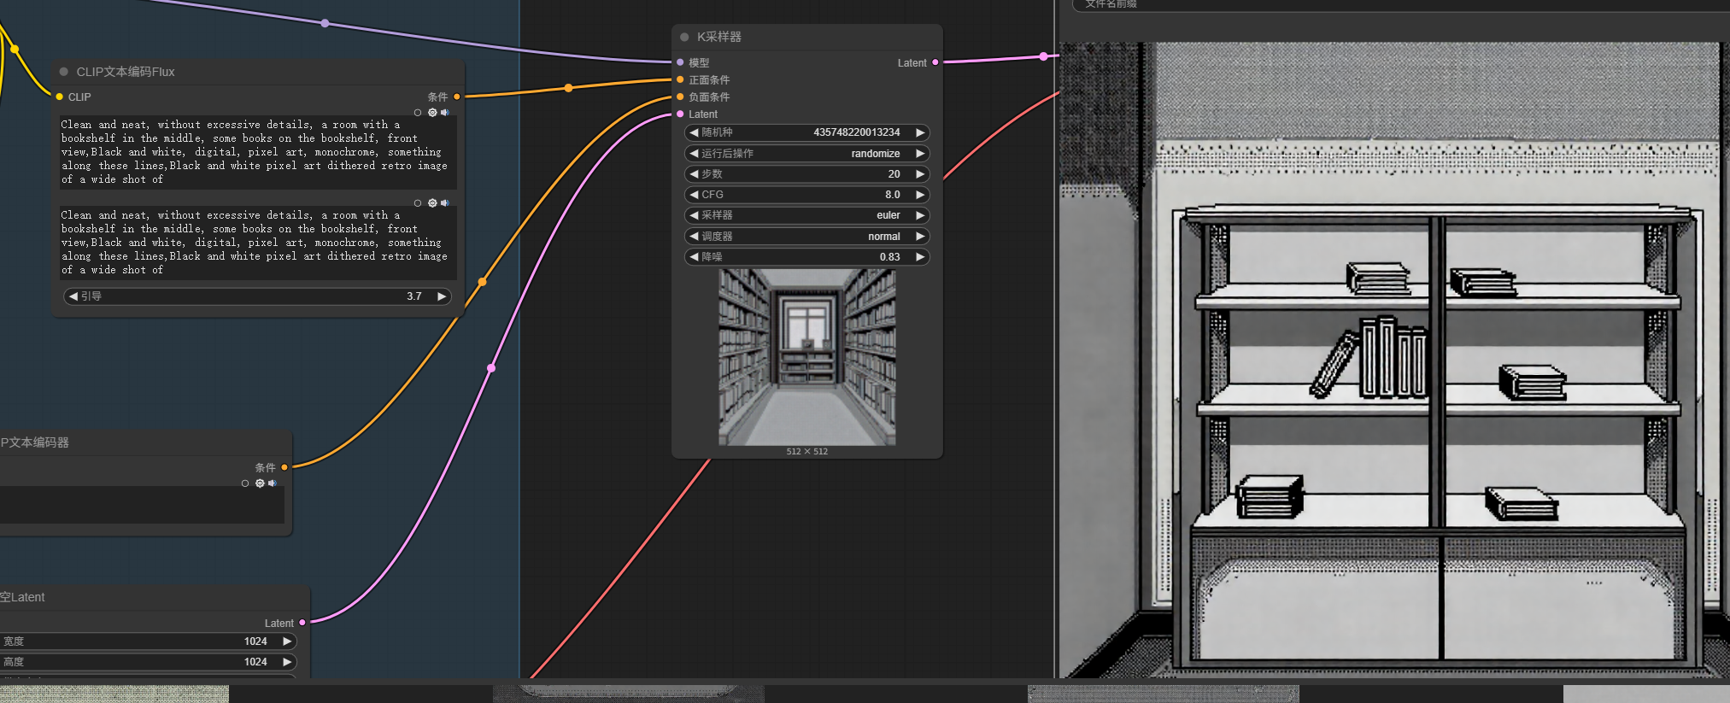The image size is (1730, 703).
Task: Toggle circle button above second prompt text box
Action: pyautogui.click(x=418, y=203)
